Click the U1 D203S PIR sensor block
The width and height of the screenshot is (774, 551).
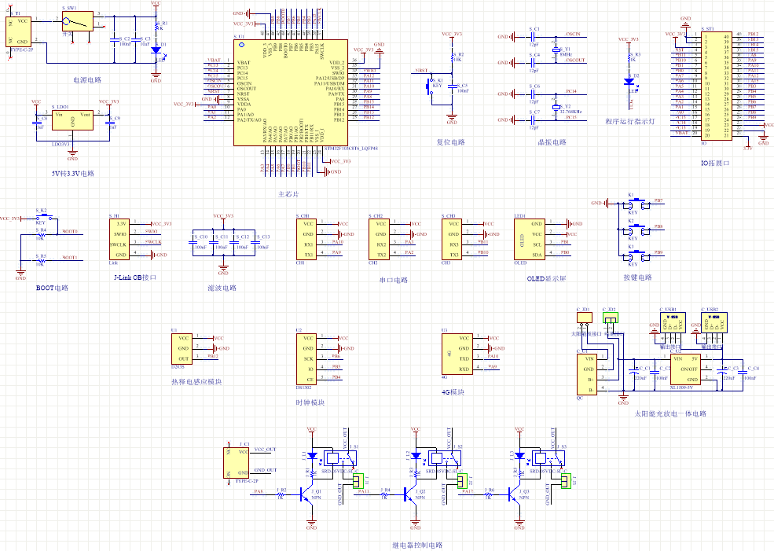tap(182, 348)
